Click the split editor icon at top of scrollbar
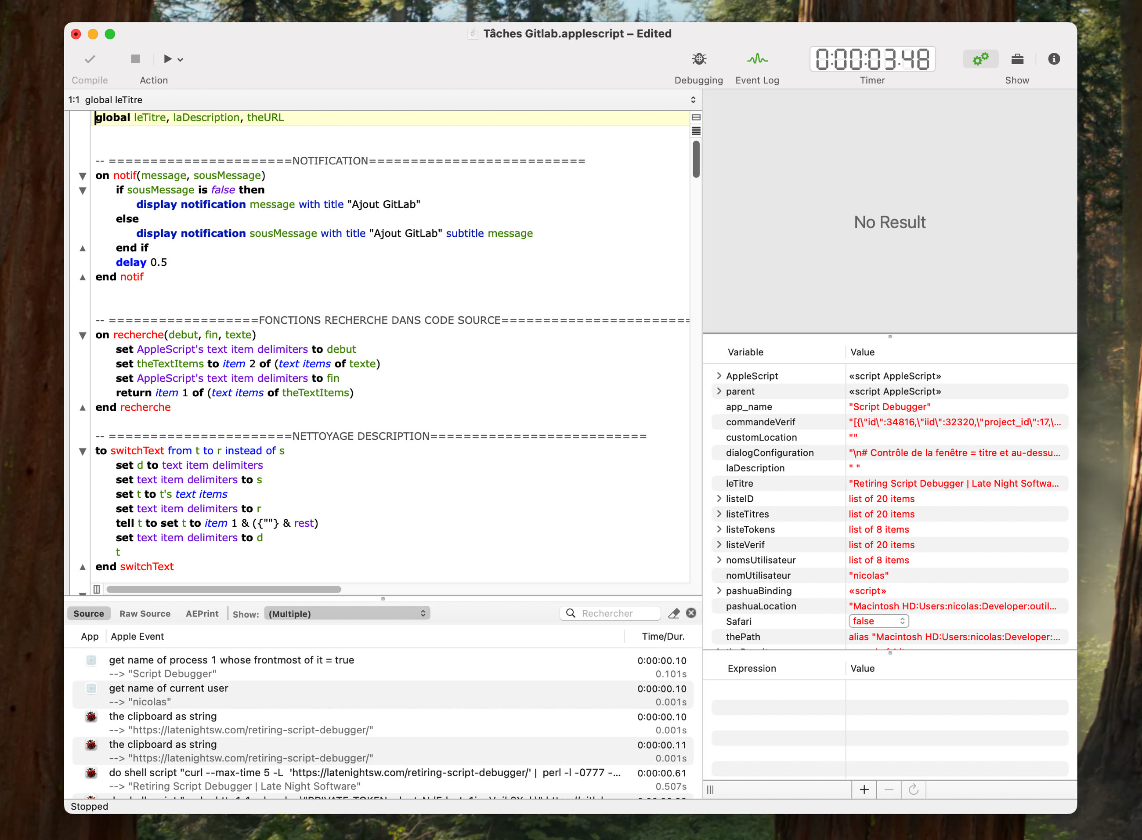This screenshot has height=840, width=1142. (696, 117)
